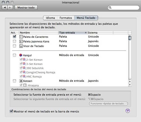
Task: Uncheck Mostrar el menú de teclado en barra
Action: [11, 111]
